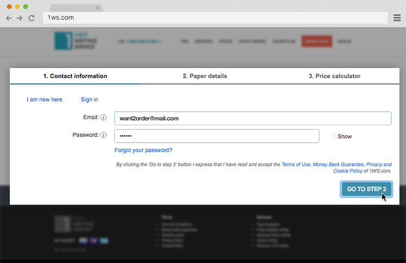Click the info icon beside Password
The height and width of the screenshot is (263, 406).
(x=104, y=135)
